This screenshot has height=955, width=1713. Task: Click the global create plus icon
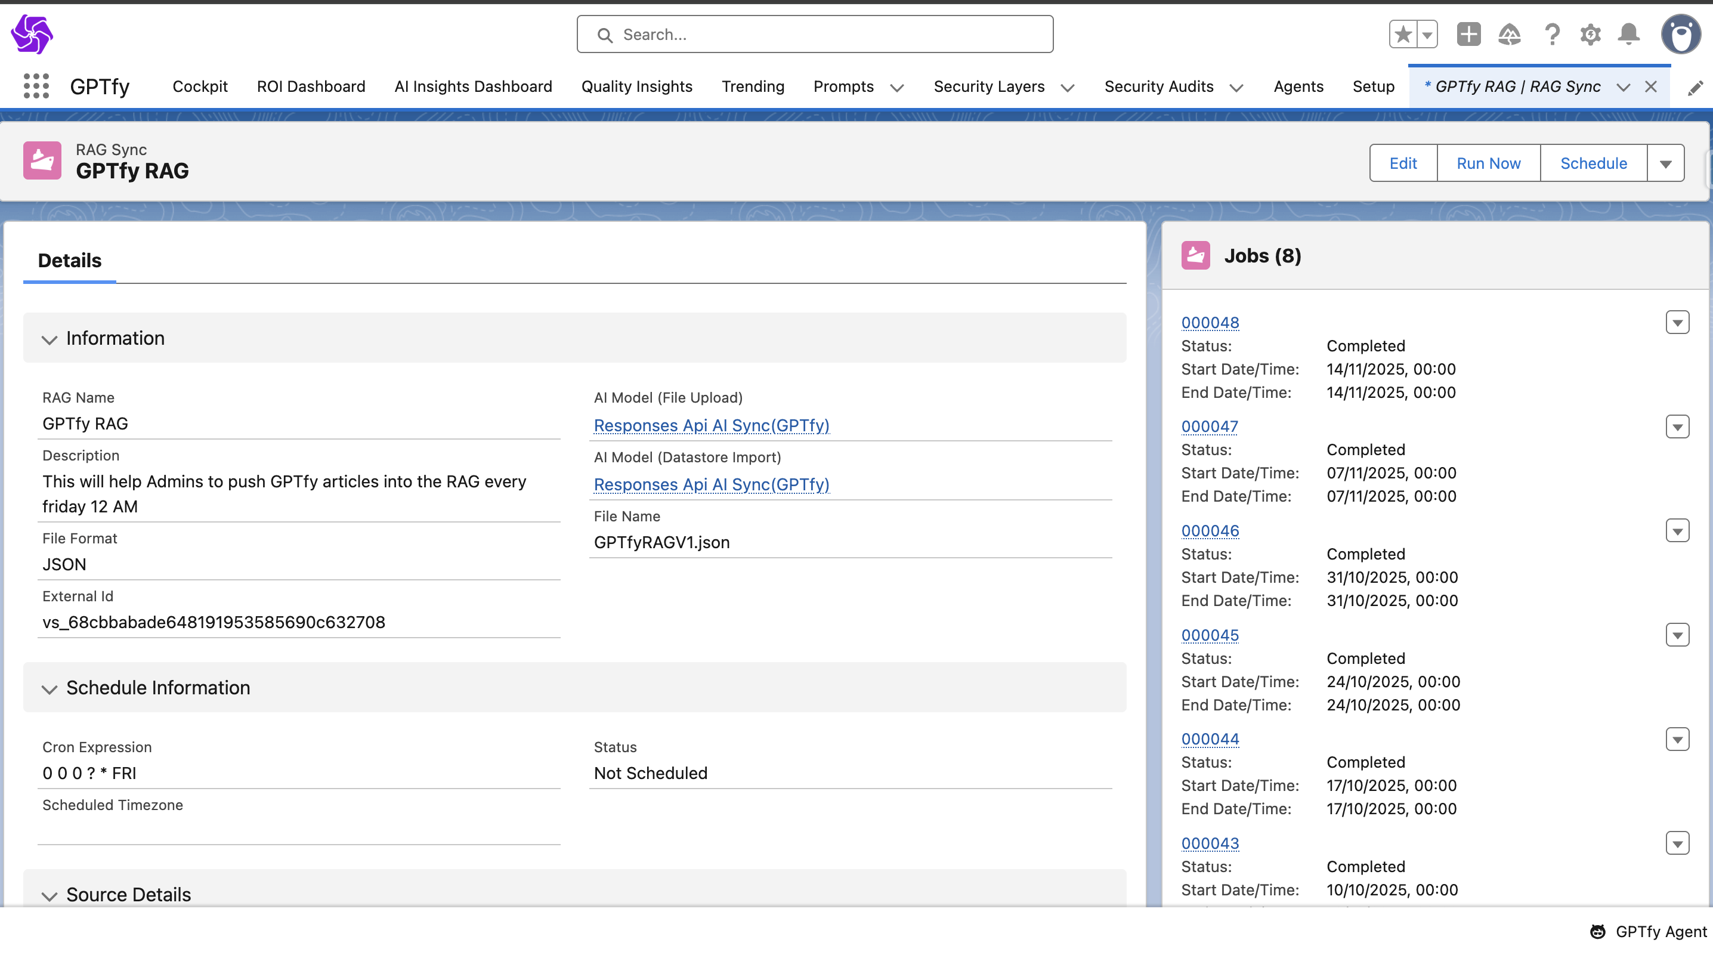pyautogui.click(x=1468, y=35)
